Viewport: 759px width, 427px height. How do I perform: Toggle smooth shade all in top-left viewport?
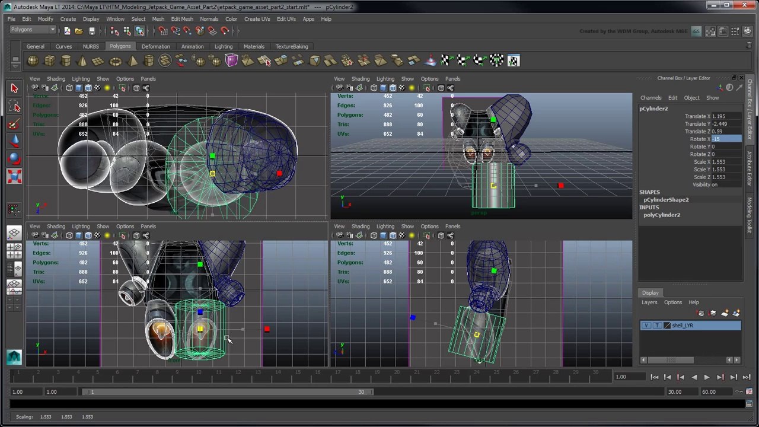tap(79, 88)
